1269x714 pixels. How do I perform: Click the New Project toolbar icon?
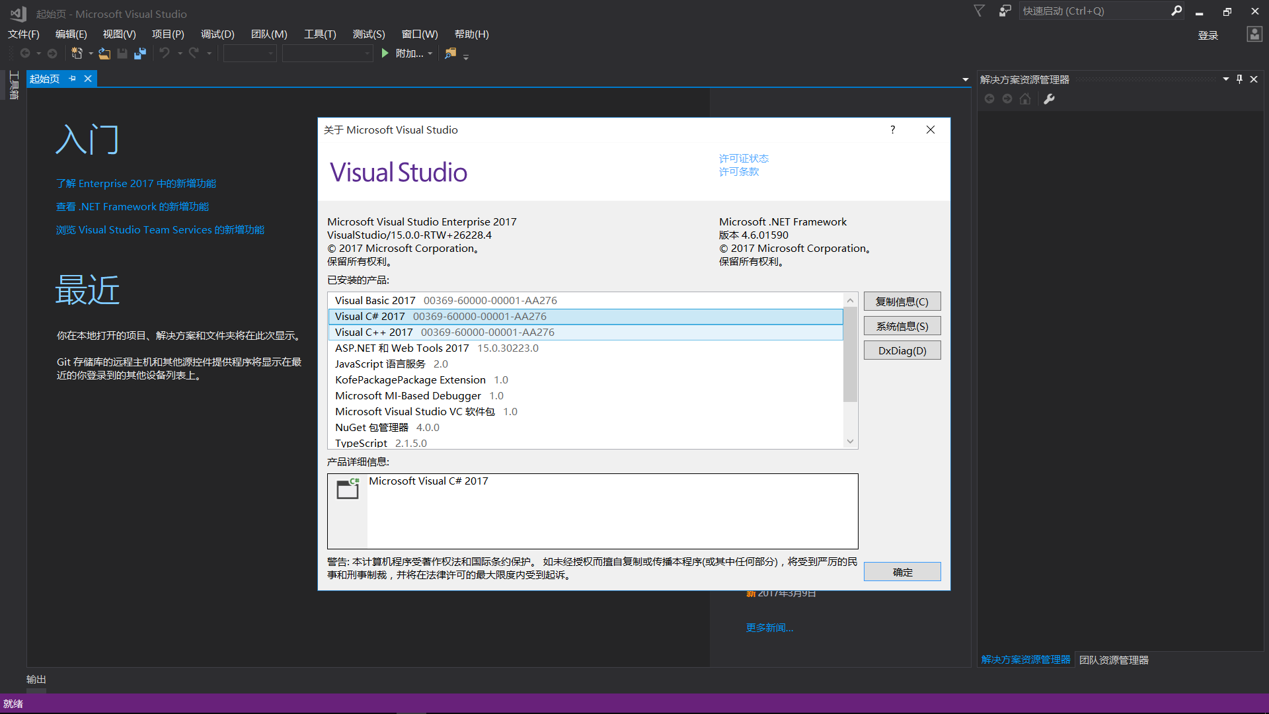pyautogui.click(x=77, y=54)
